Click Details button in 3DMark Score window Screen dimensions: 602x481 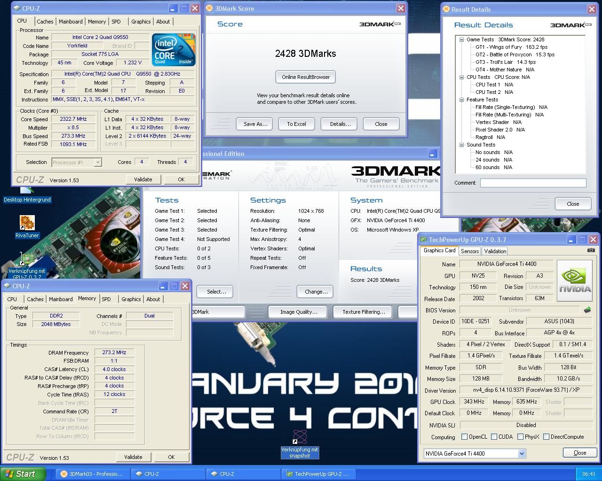point(340,124)
